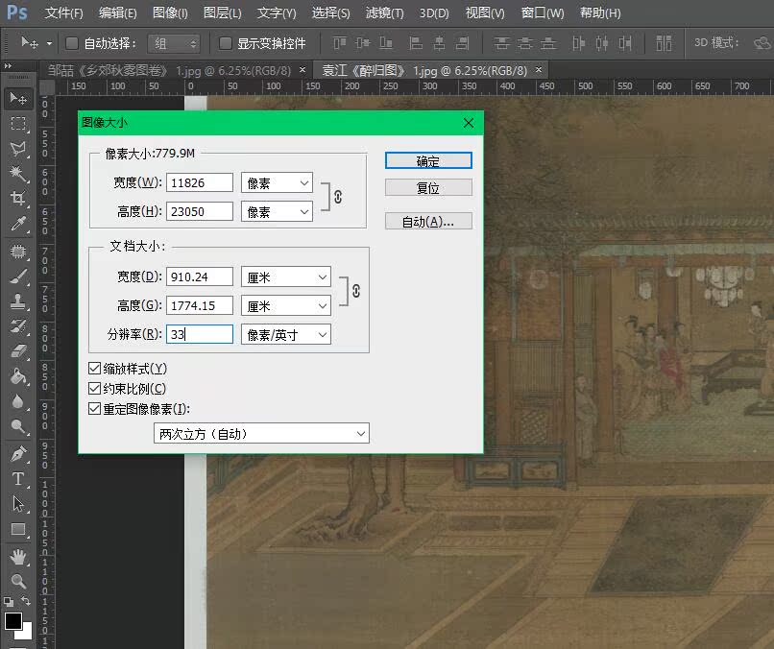Toggle the 自动选择 checkbox
Image resolution: width=774 pixels, height=649 pixels.
point(72,43)
